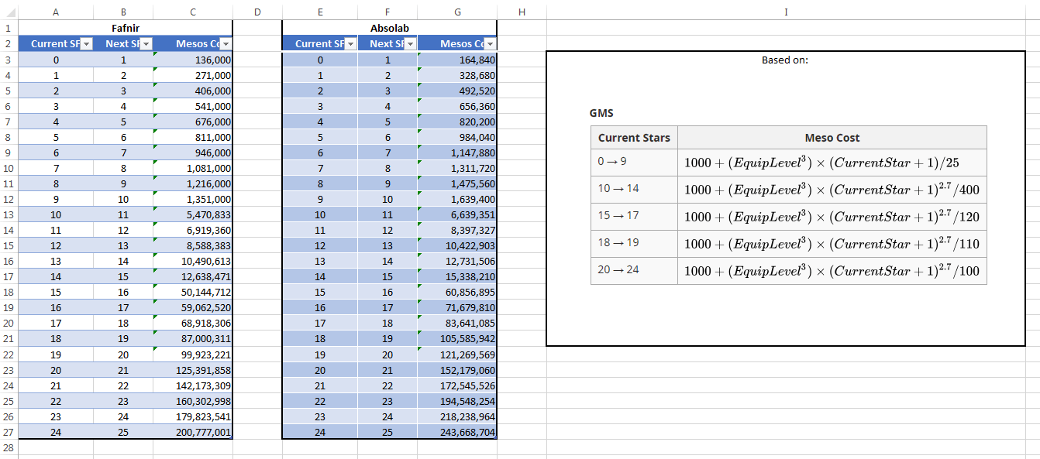Select Fafnir cost cell 12,638,471
This screenshot has width=1040, height=459.
tap(193, 276)
